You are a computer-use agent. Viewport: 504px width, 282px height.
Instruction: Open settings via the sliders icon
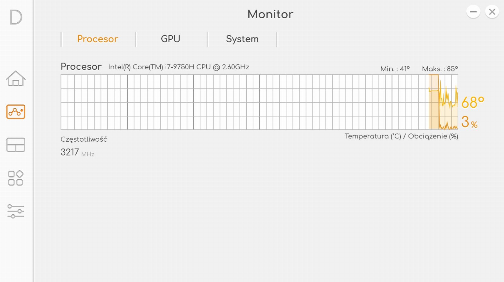(x=16, y=211)
